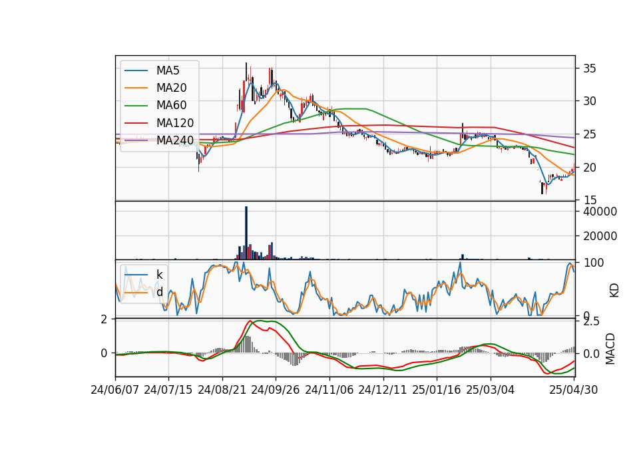
Task: Click the 24/11/06 date label
Action: (x=329, y=390)
